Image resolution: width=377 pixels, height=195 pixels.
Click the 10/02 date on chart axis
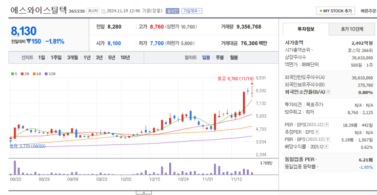[126, 179]
